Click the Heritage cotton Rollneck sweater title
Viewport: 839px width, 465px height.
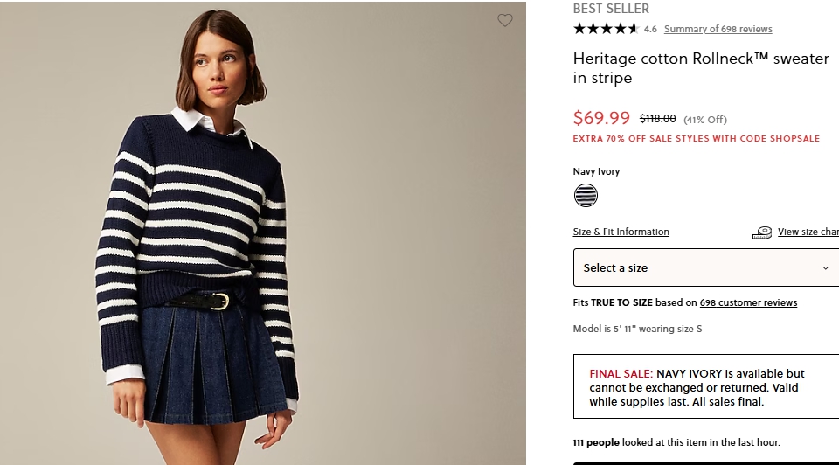701,68
